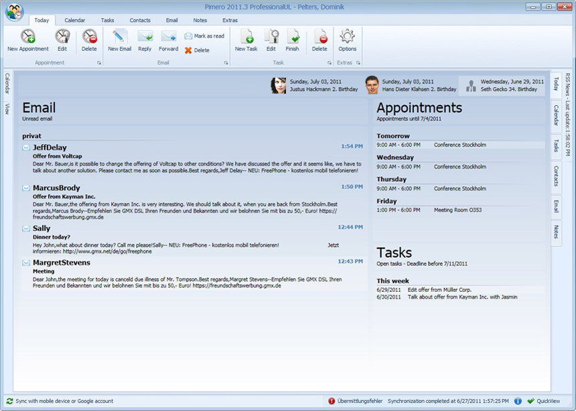Click the sync arrows icon in status bar
Screen dimensions: 576x411
click(9, 401)
